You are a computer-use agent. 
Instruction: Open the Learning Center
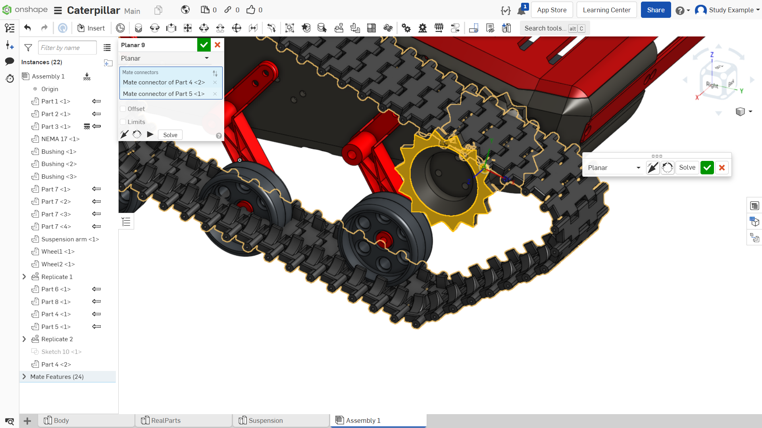coord(606,10)
